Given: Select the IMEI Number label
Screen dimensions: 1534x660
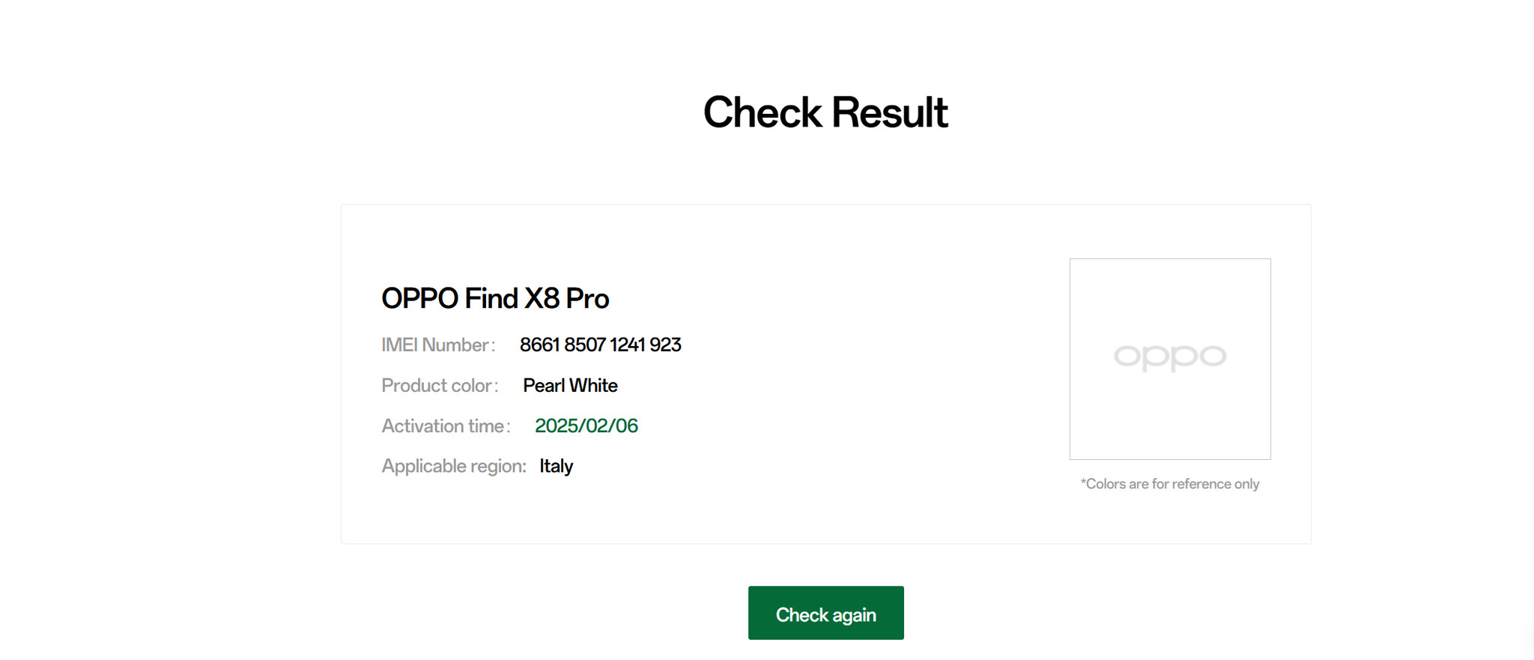Looking at the screenshot, I should 437,345.
